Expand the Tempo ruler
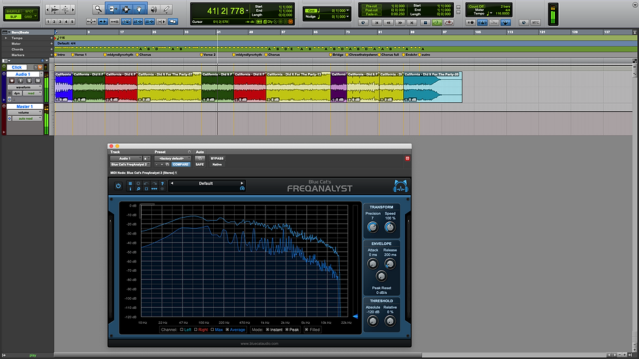 pos(6,38)
